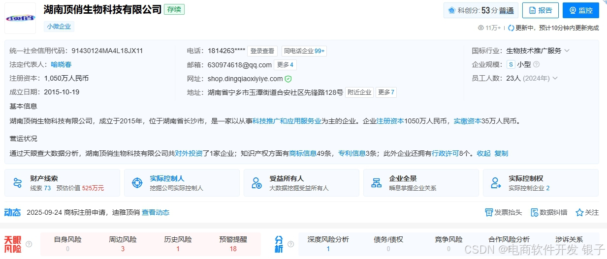The height and width of the screenshot is (259, 607).
Task: Open 专利信息 link
Action: [351, 153]
